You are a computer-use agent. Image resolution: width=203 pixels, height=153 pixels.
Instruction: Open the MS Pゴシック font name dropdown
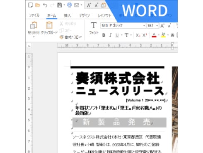pyautogui.click(x=144, y=26)
